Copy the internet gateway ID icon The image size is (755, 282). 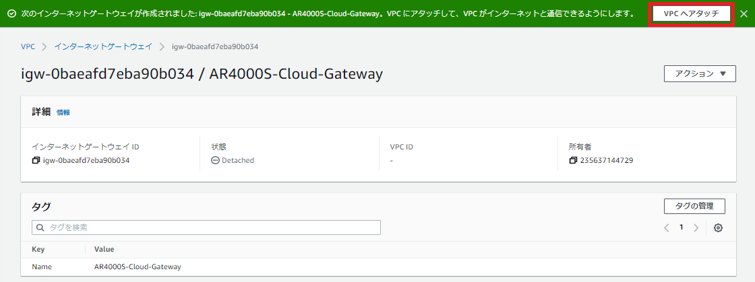tap(36, 161)
